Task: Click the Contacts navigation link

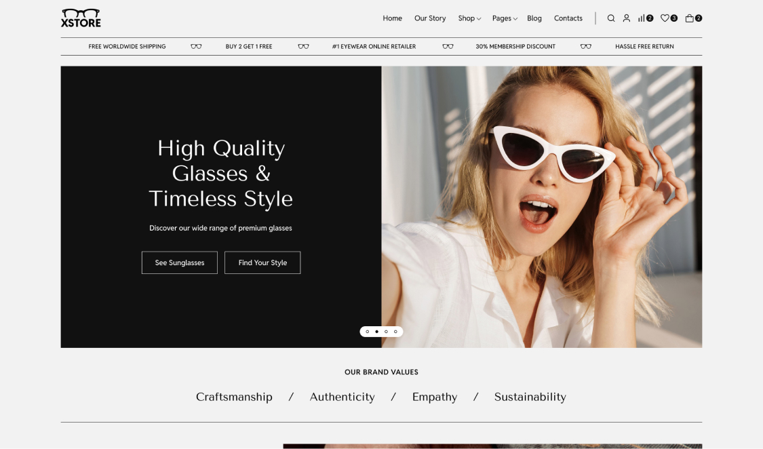Action: (x=568, y=18)
